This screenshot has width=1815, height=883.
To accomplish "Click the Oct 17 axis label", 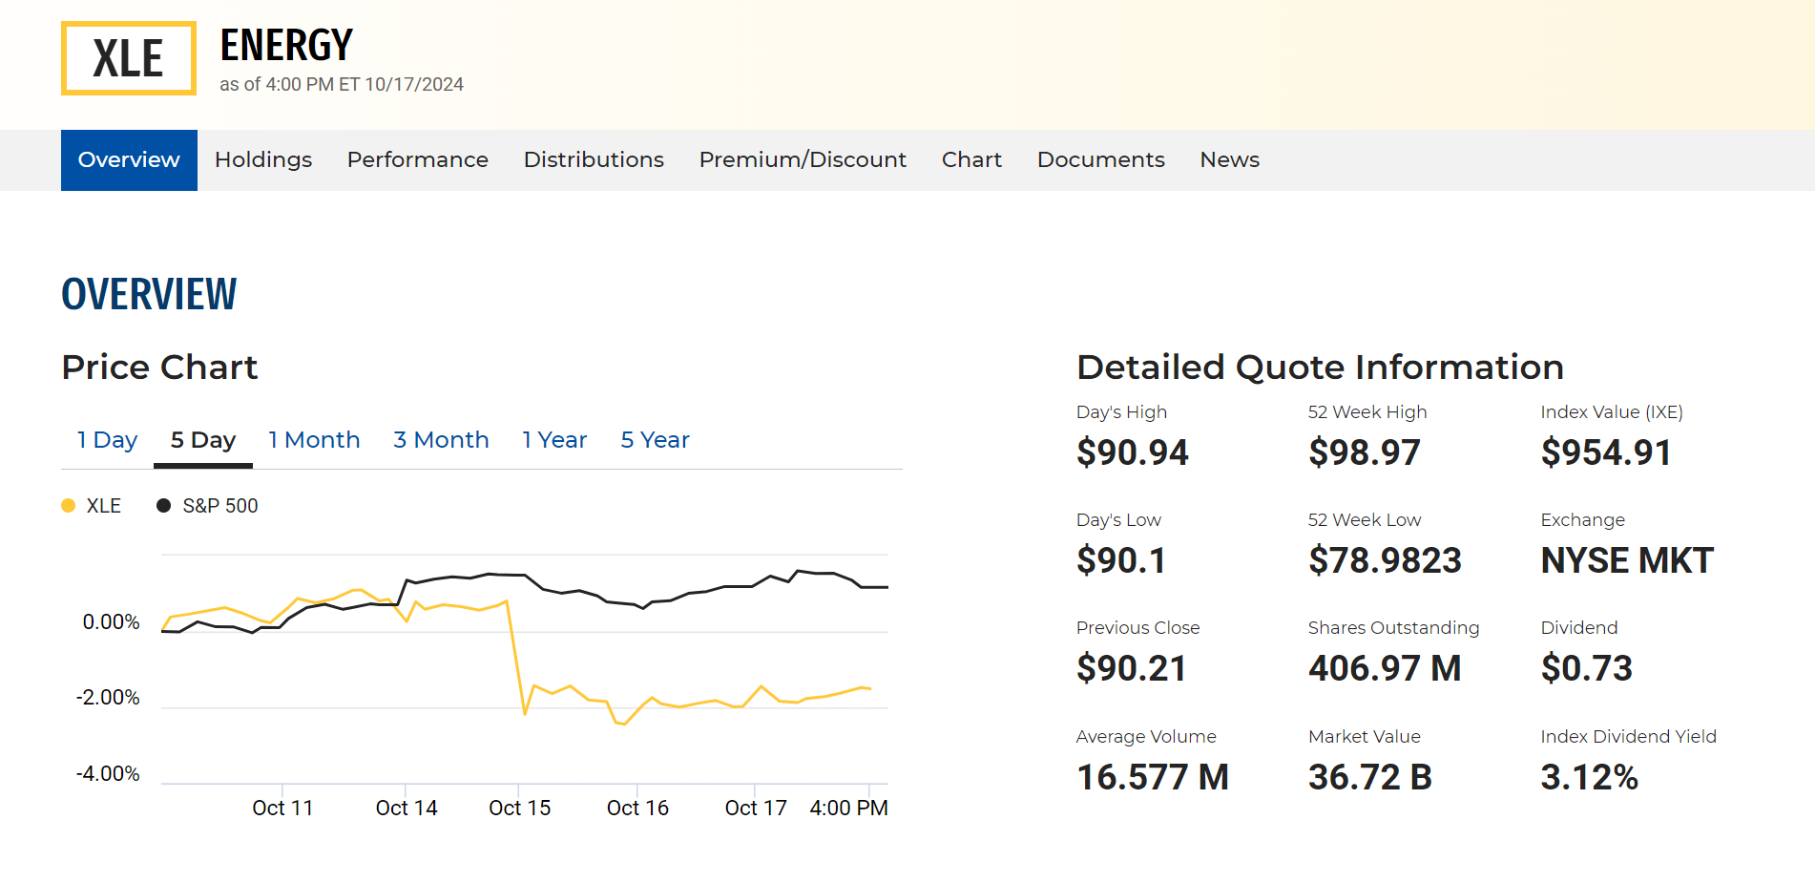I will 756,809.
